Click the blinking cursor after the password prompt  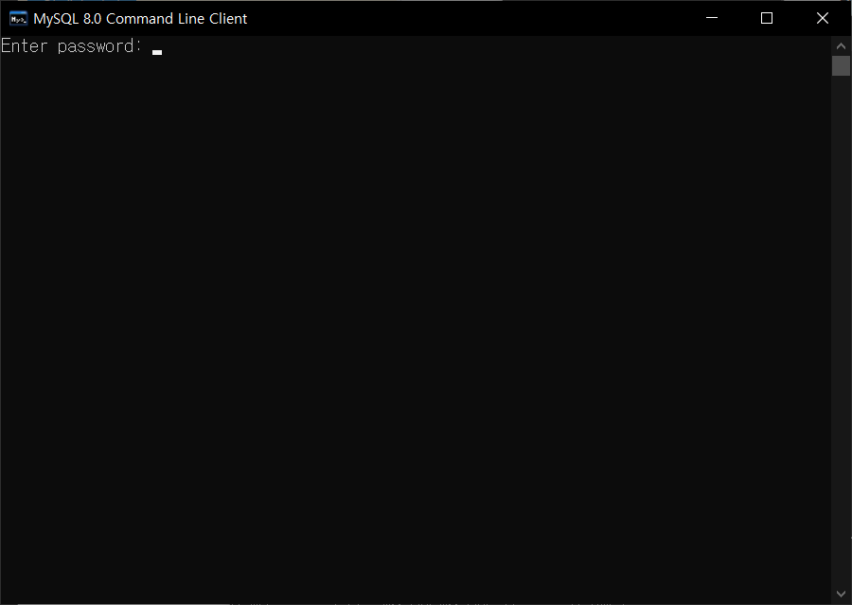[x=157, y=52]
